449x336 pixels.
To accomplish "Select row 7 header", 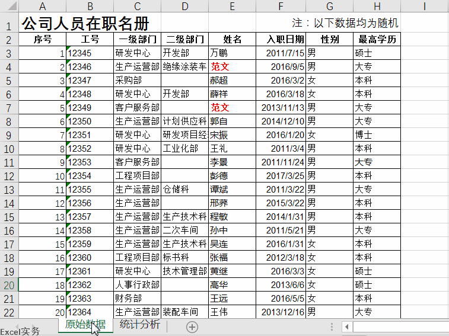I will [x=9, y=108].
